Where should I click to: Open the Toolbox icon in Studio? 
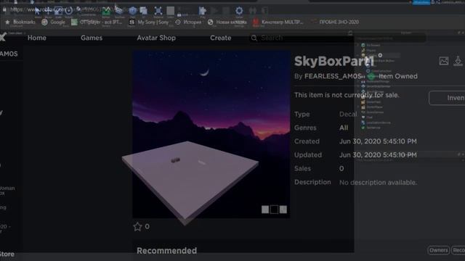click(119, 11)
